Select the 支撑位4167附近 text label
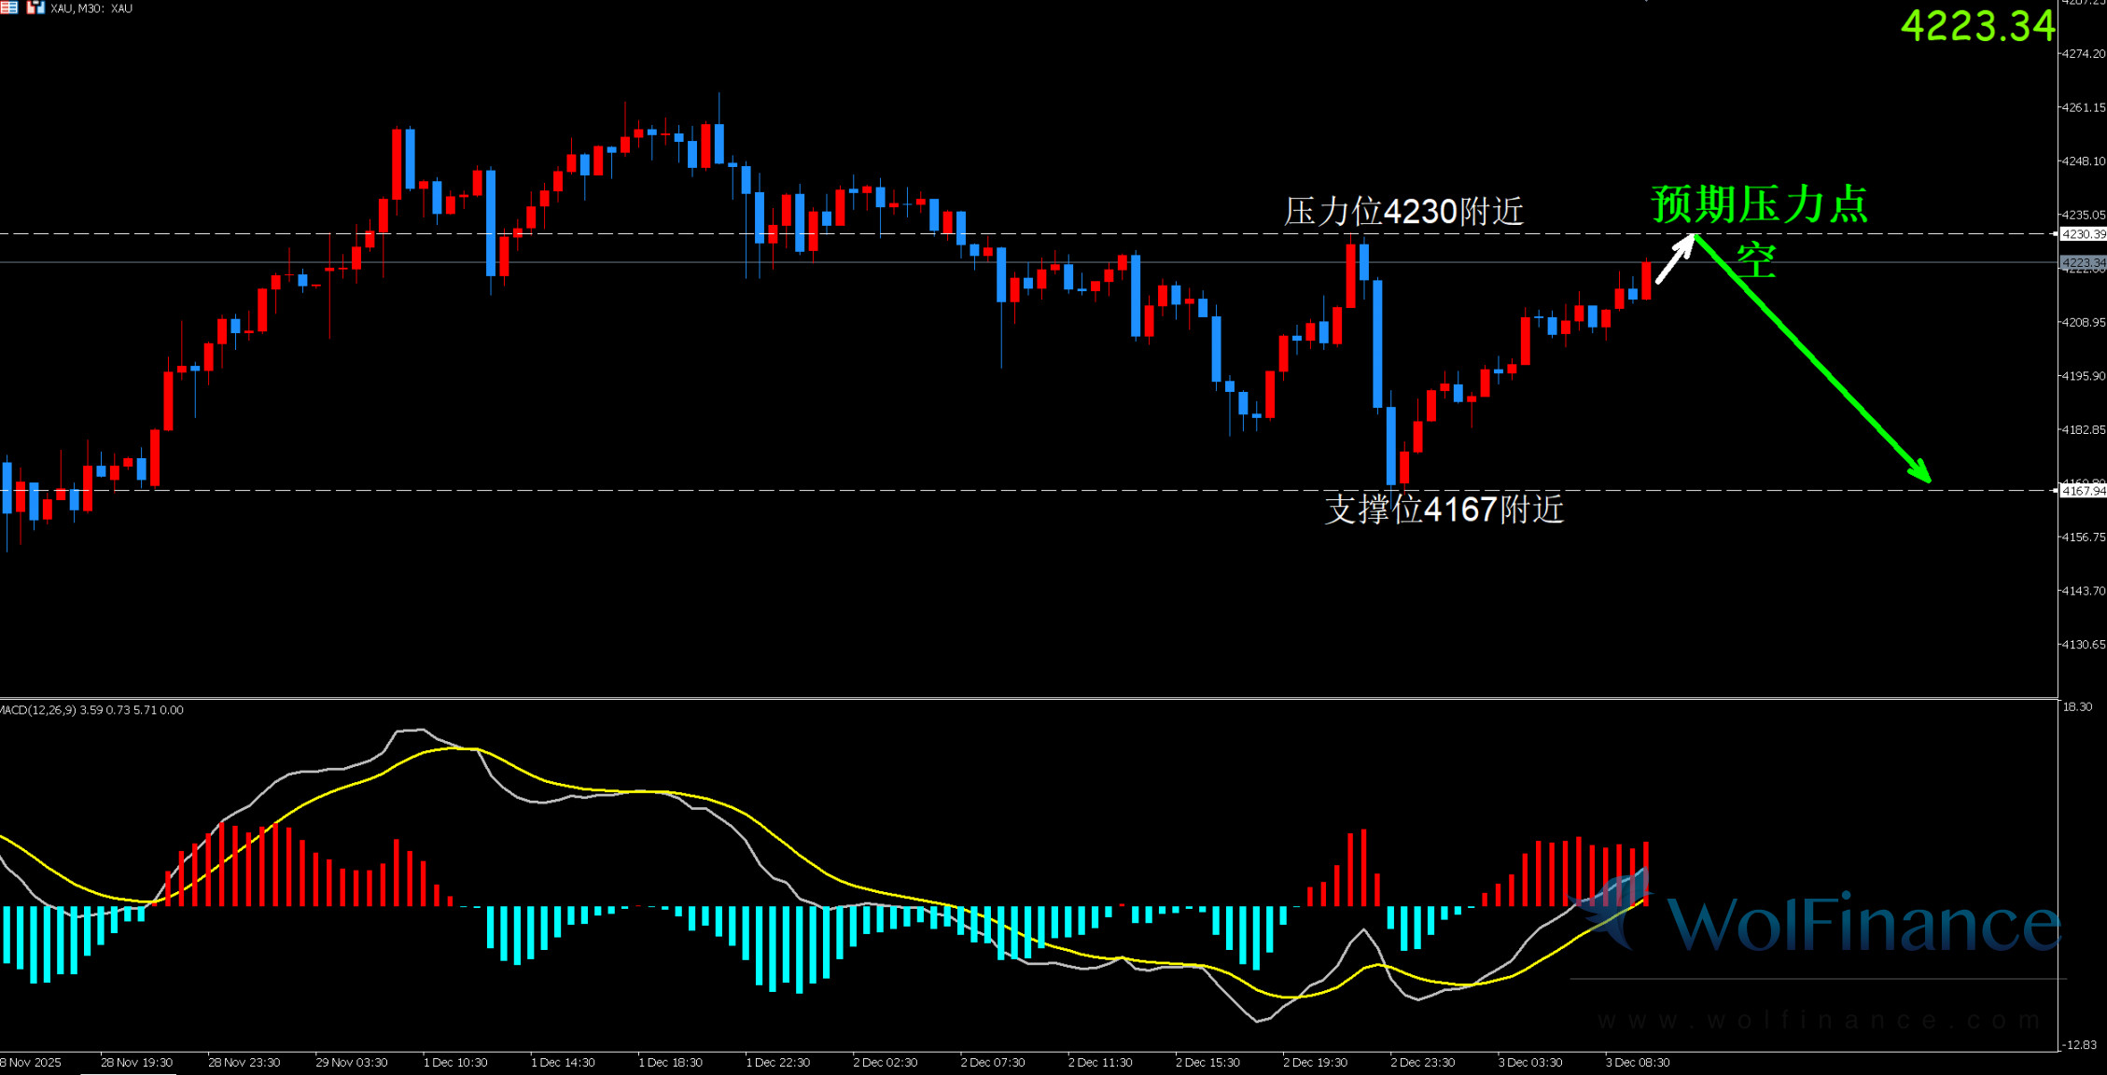 [1444, 510]
